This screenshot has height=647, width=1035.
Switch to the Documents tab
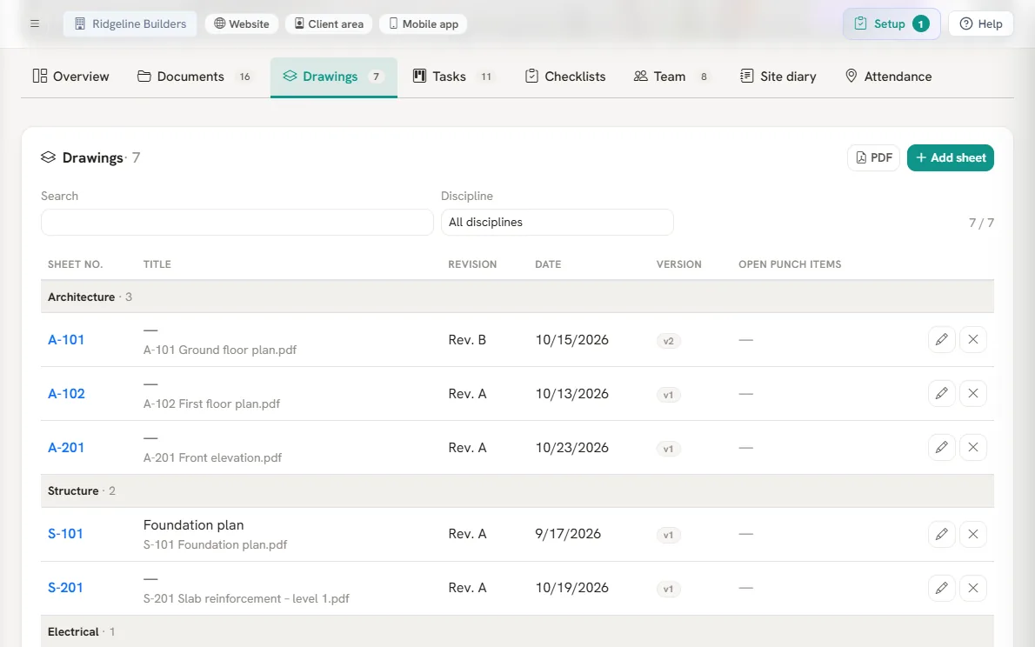(195, 77)
